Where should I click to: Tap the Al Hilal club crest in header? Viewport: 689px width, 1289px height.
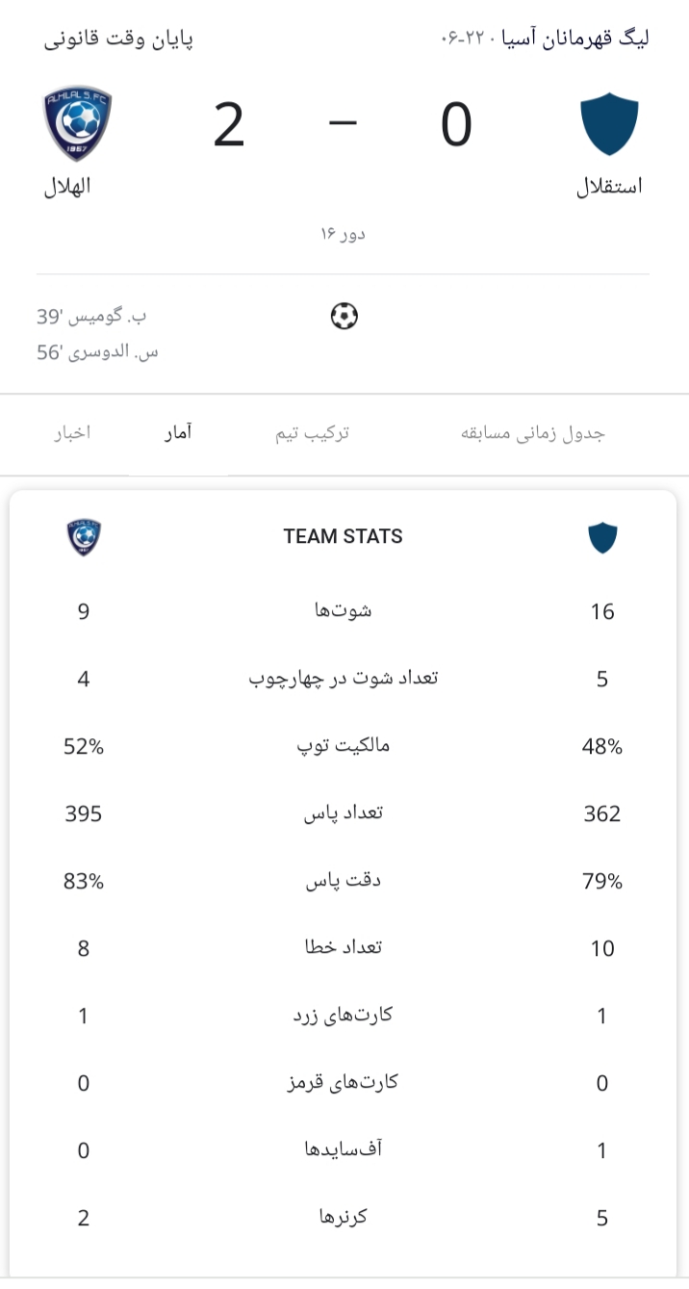77,124
